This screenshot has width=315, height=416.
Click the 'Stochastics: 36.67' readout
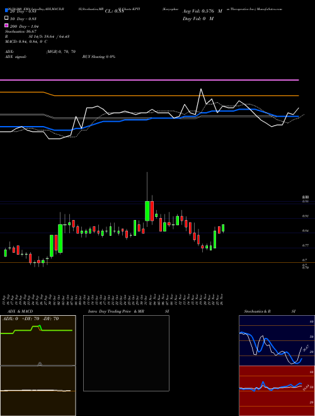coord(21,32)
